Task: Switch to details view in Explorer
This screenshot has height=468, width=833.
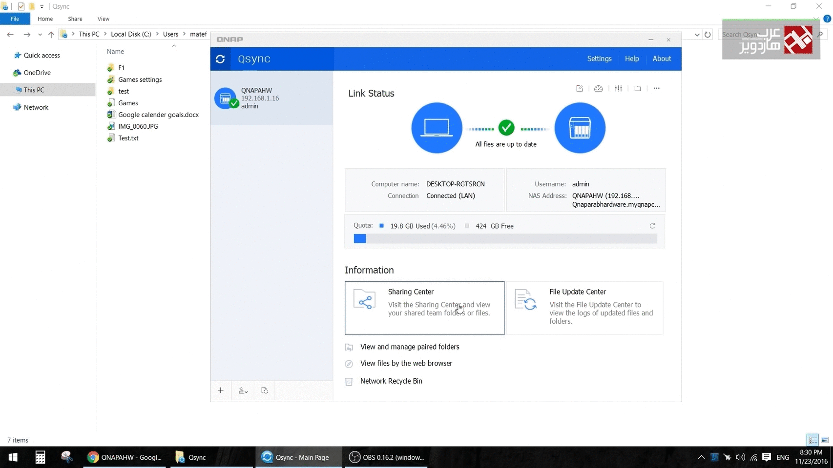Action: (x=812, y=440)
